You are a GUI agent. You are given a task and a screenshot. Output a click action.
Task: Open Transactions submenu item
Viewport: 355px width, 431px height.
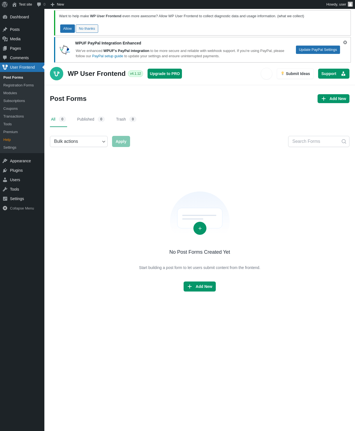coord(14,116)
